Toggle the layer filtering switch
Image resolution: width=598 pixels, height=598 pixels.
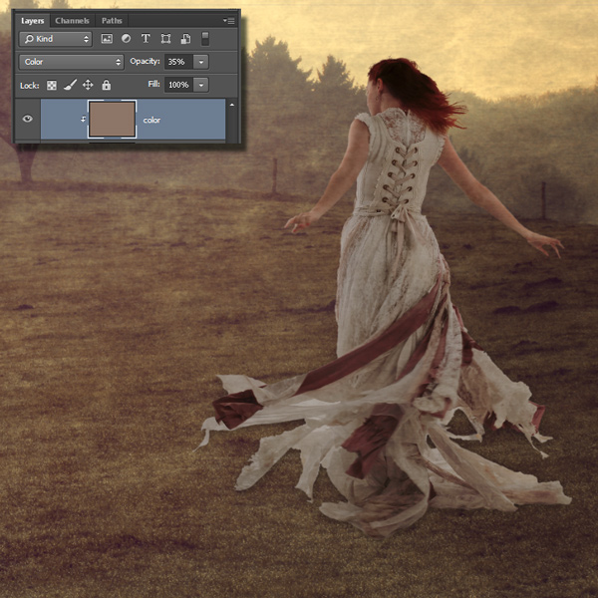point(205,39)
